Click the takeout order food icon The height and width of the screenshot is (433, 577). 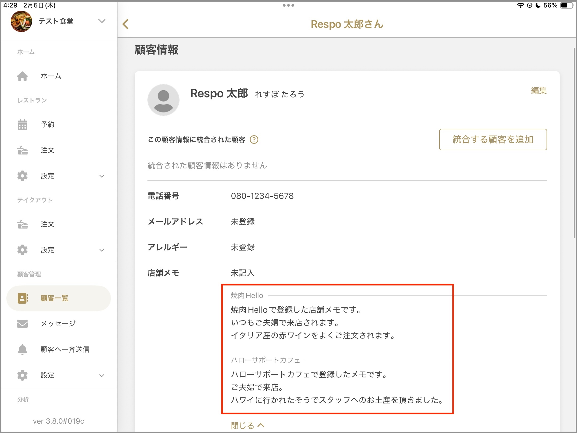pyautogui.click(x=22, y=224)
